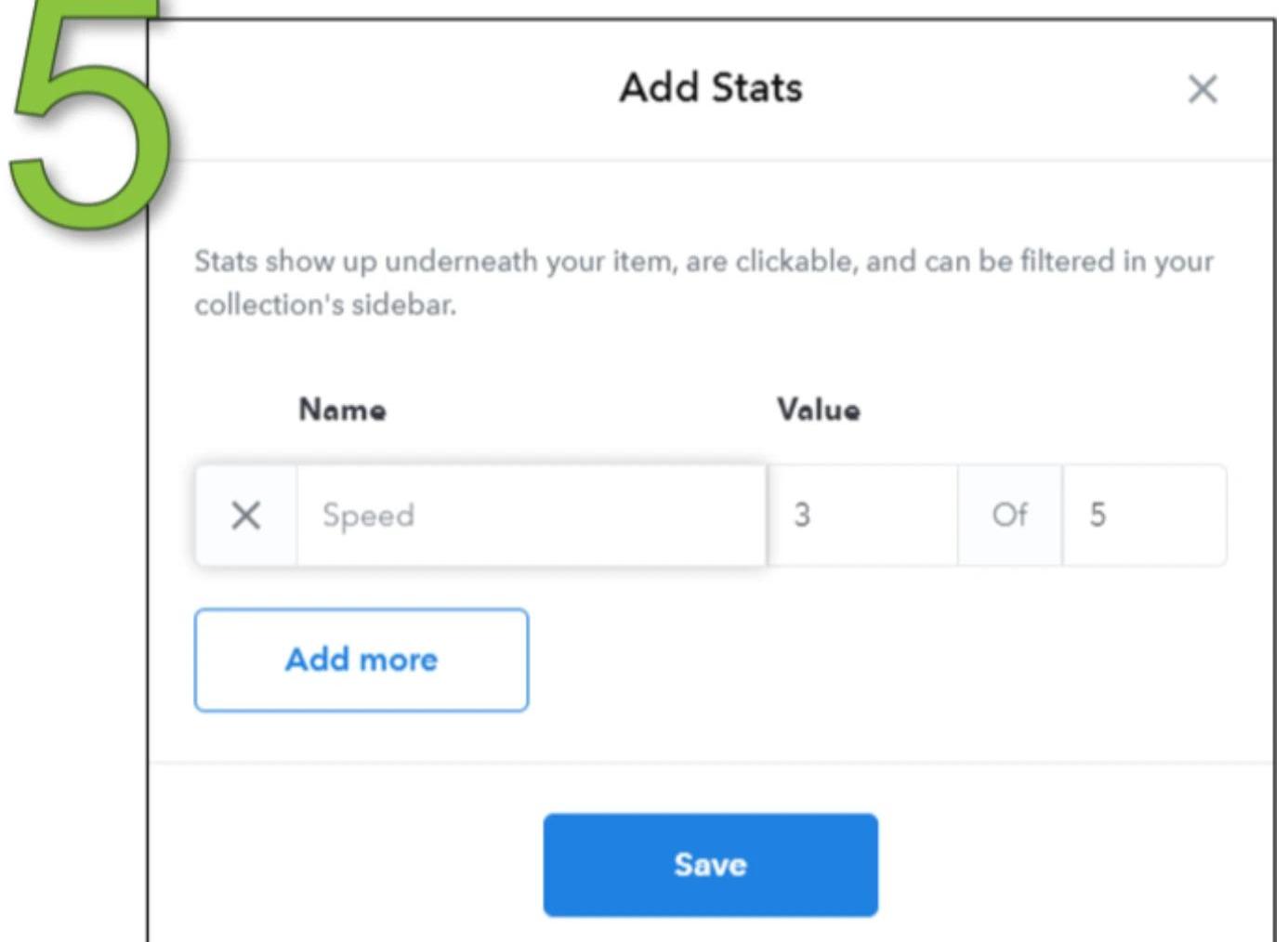Remove the Speed stat row

coord(246,515)
